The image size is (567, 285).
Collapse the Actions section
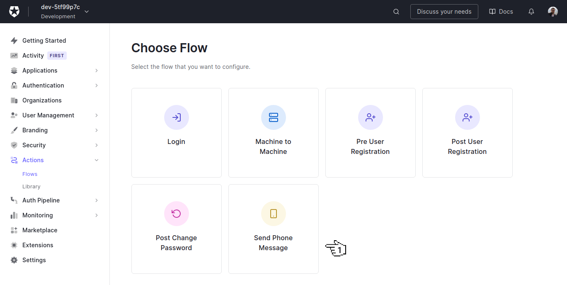[96, 160]
